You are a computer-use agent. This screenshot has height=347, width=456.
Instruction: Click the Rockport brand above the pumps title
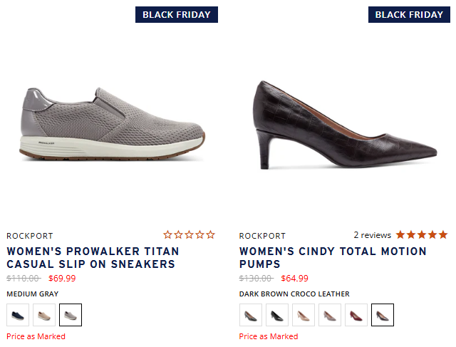(x=262, y=236)
